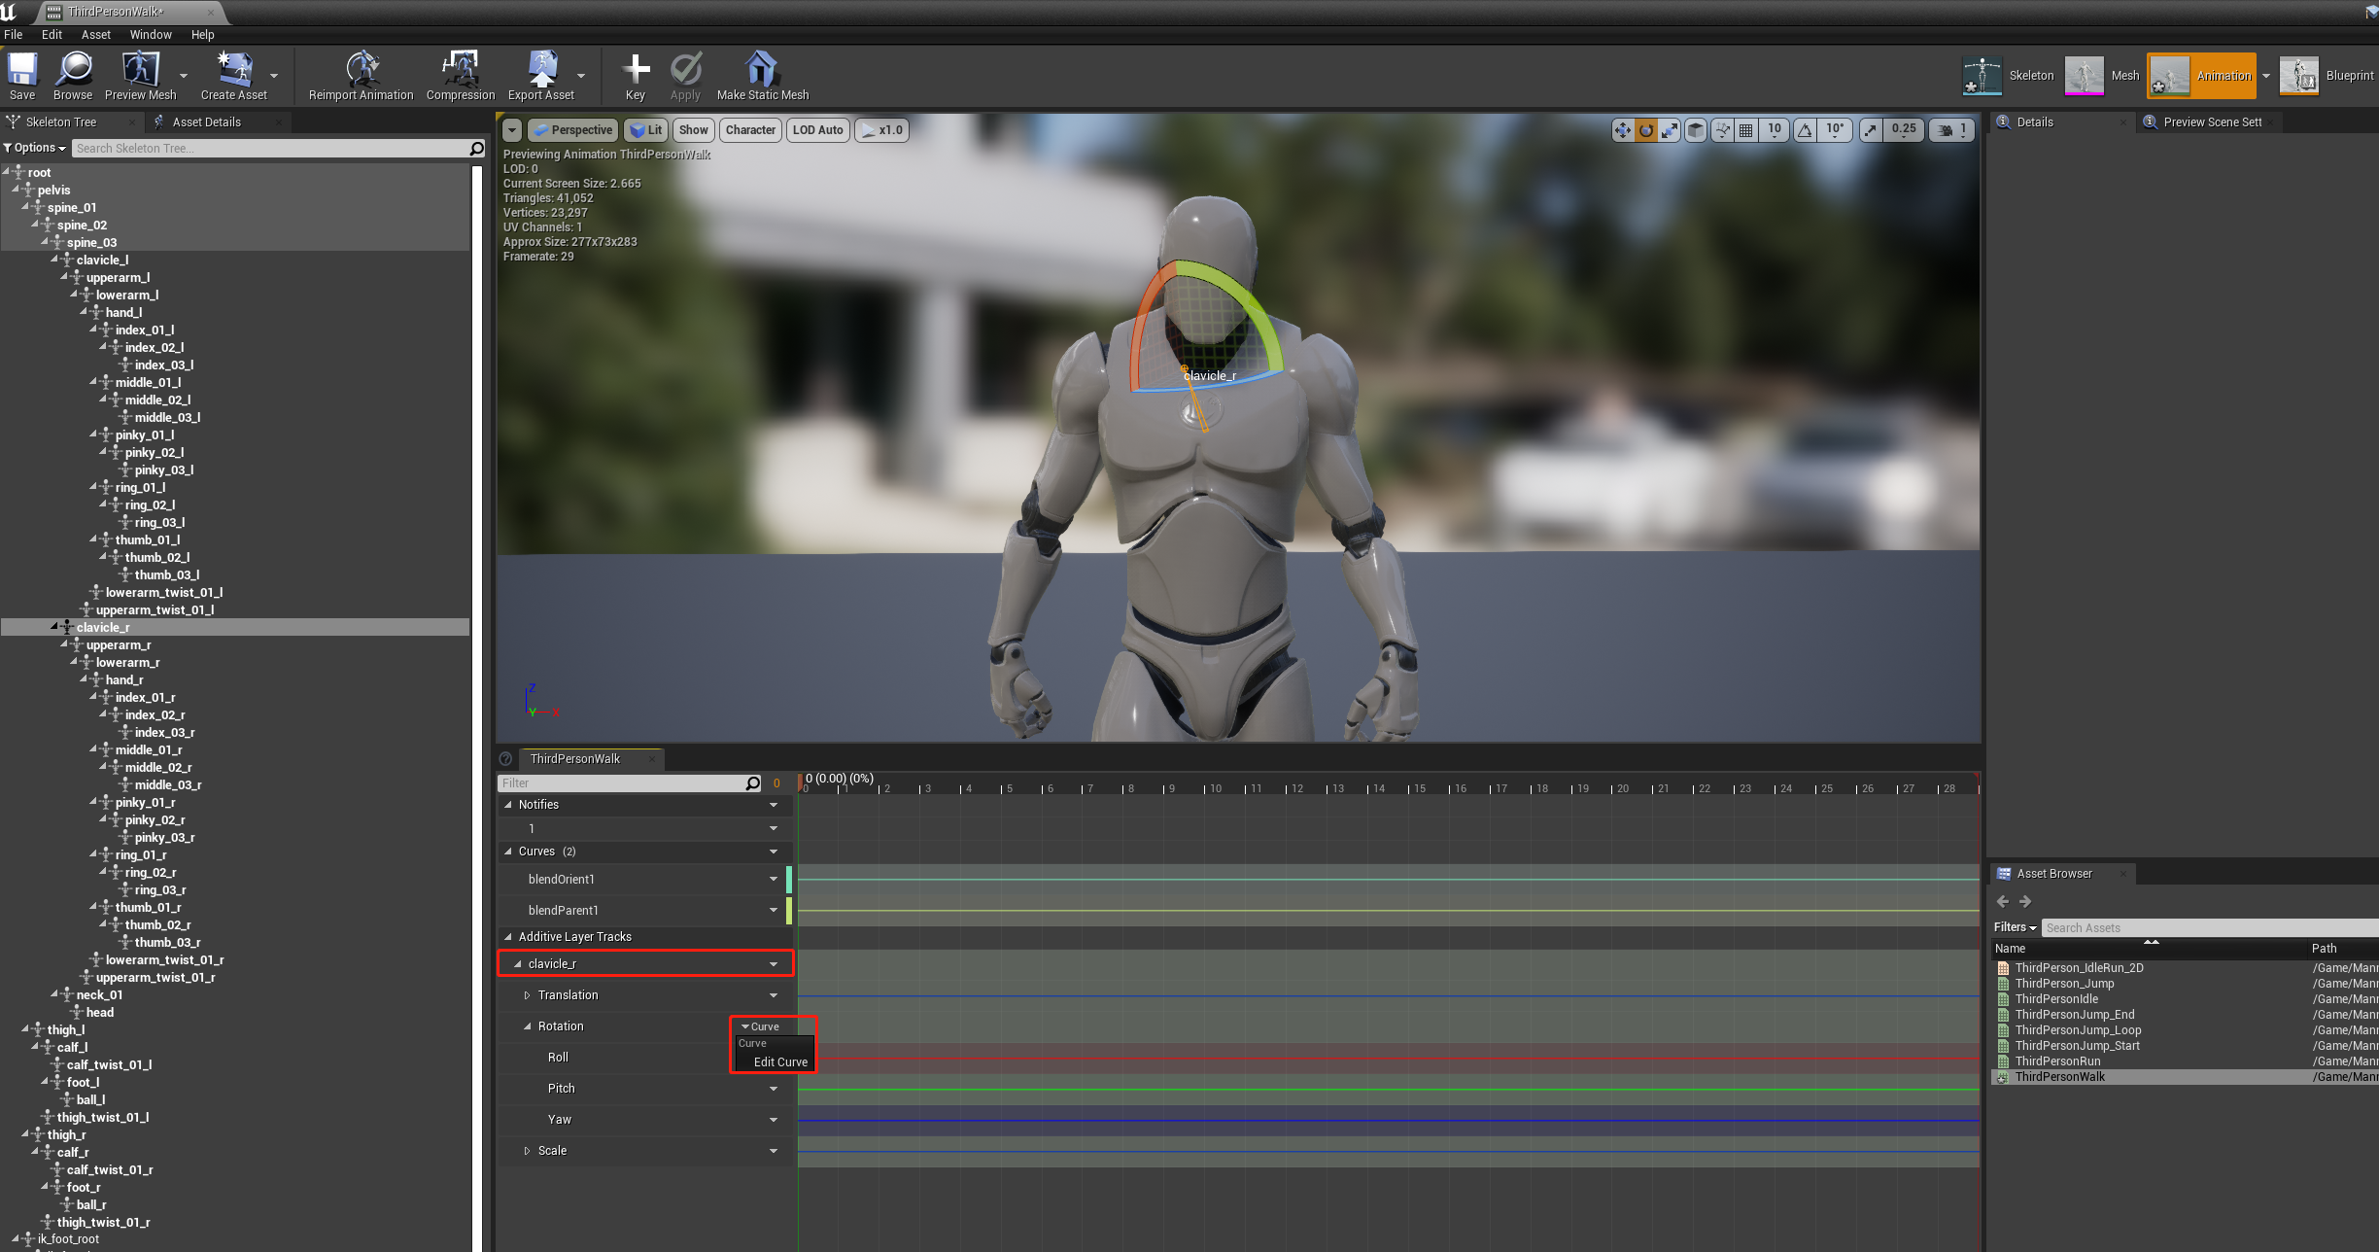Choose Edit Curve from the context menu
2379x1252 pixels.
point(780,1061)
